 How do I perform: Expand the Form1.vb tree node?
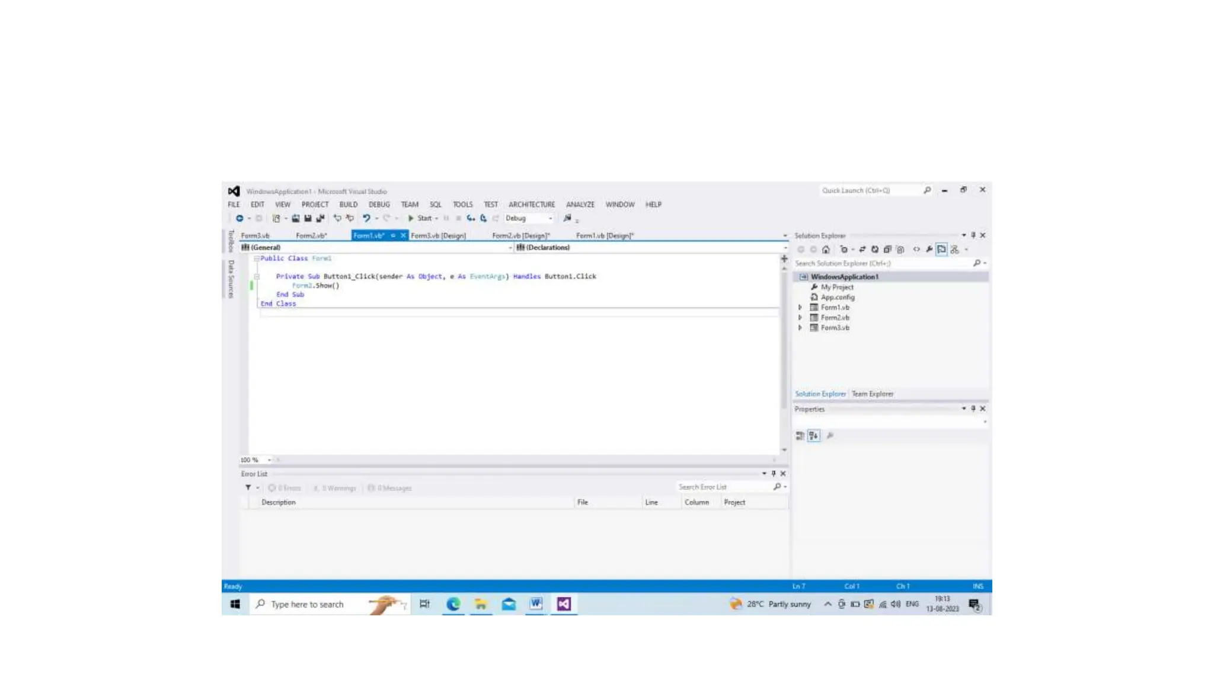pyautogui.click(x=800, y=307)
